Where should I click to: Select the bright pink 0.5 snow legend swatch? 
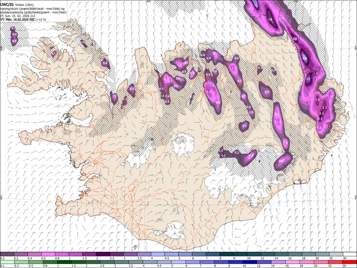click(48, 254)
